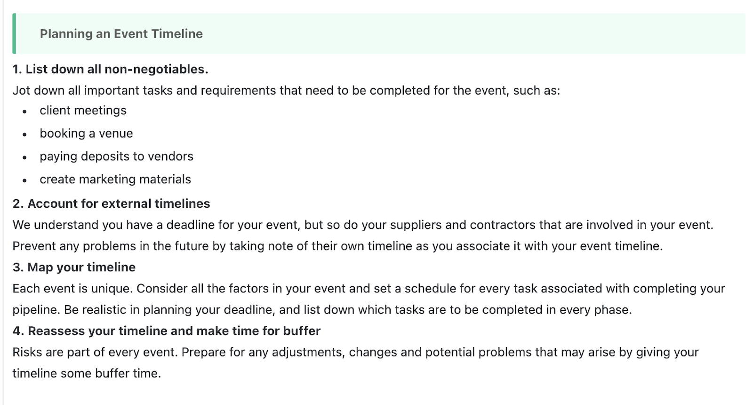Click the "Account for external timelines" heading

click(111, 203)
